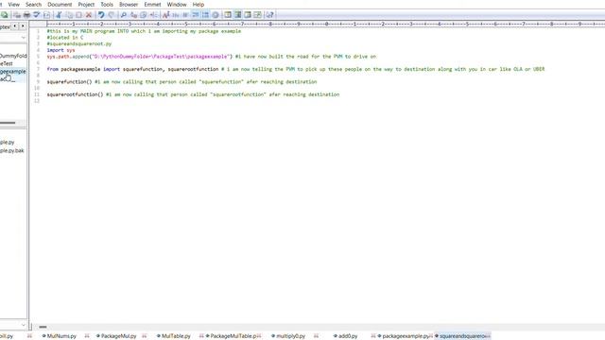Open the Document menu
This screenshot has height=340, width=605.
point(60,4)
